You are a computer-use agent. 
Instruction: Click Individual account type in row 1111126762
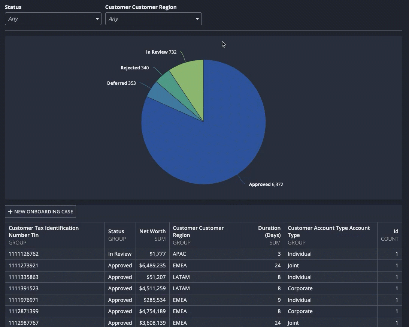pos(331,254)
